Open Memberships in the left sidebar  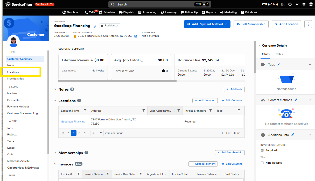pyautogui.click(x=16, y=79)
